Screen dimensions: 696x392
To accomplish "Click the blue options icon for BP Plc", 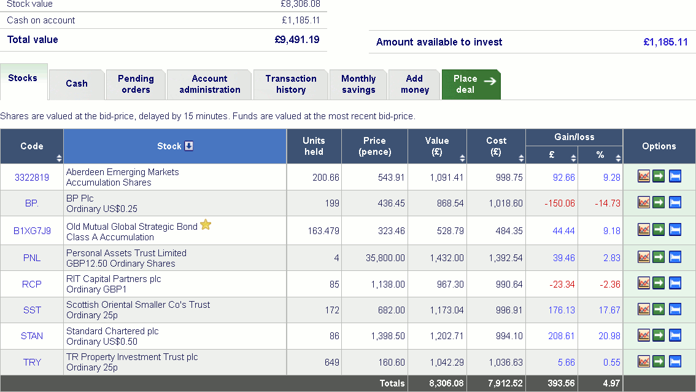I will [675, 203].
